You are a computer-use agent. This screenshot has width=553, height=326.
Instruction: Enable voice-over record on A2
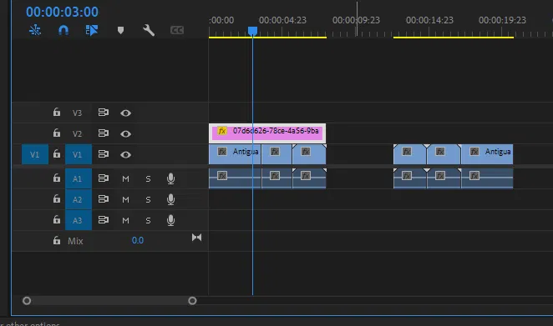tap(170, 199)
